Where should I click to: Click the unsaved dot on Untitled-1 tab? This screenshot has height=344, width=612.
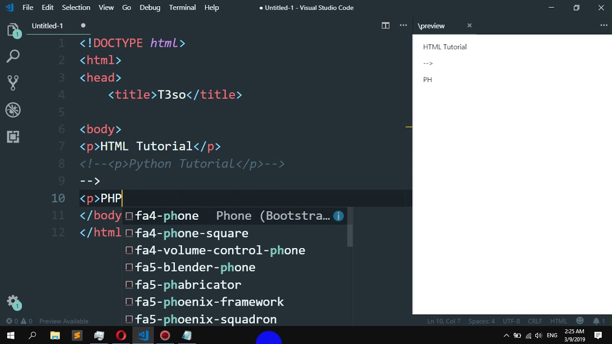click(83, 26)
